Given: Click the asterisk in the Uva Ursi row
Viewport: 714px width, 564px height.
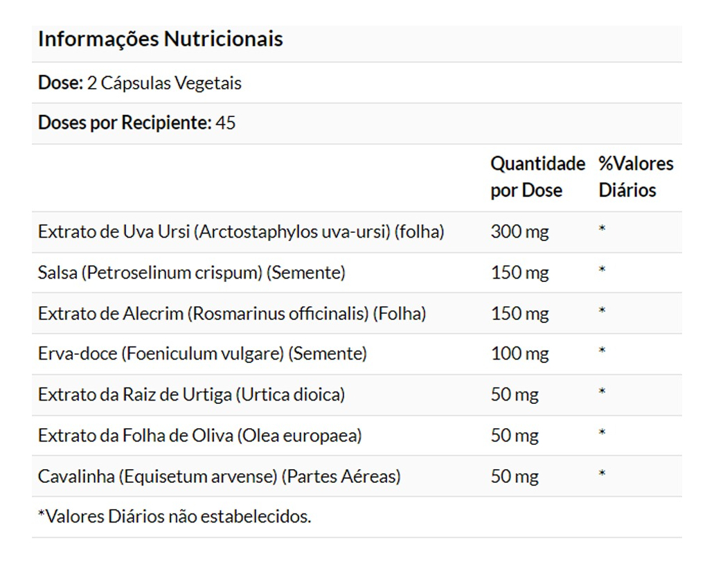Looking at the screenshot, I should click(603, 229).
